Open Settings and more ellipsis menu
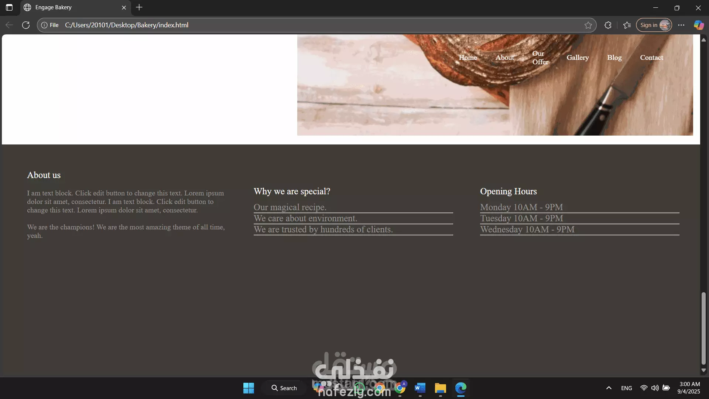This screenshot has height=399, width=709. pos(681,25)
